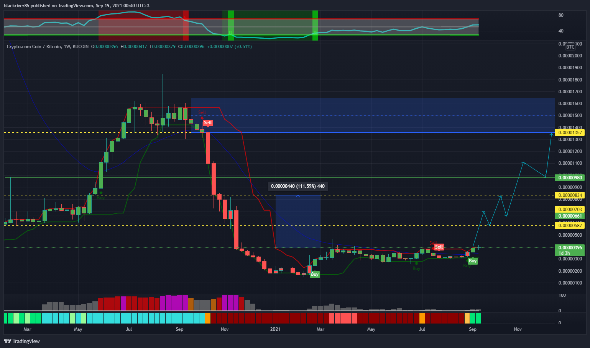Select the blue price range measurement box

tap(298, 222)
